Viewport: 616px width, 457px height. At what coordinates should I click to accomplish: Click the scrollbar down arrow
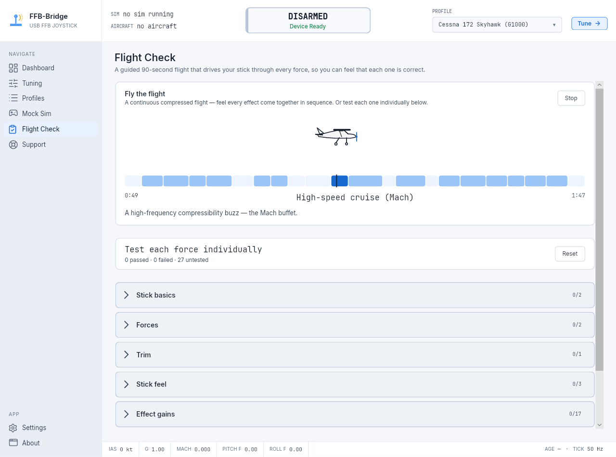600,425
